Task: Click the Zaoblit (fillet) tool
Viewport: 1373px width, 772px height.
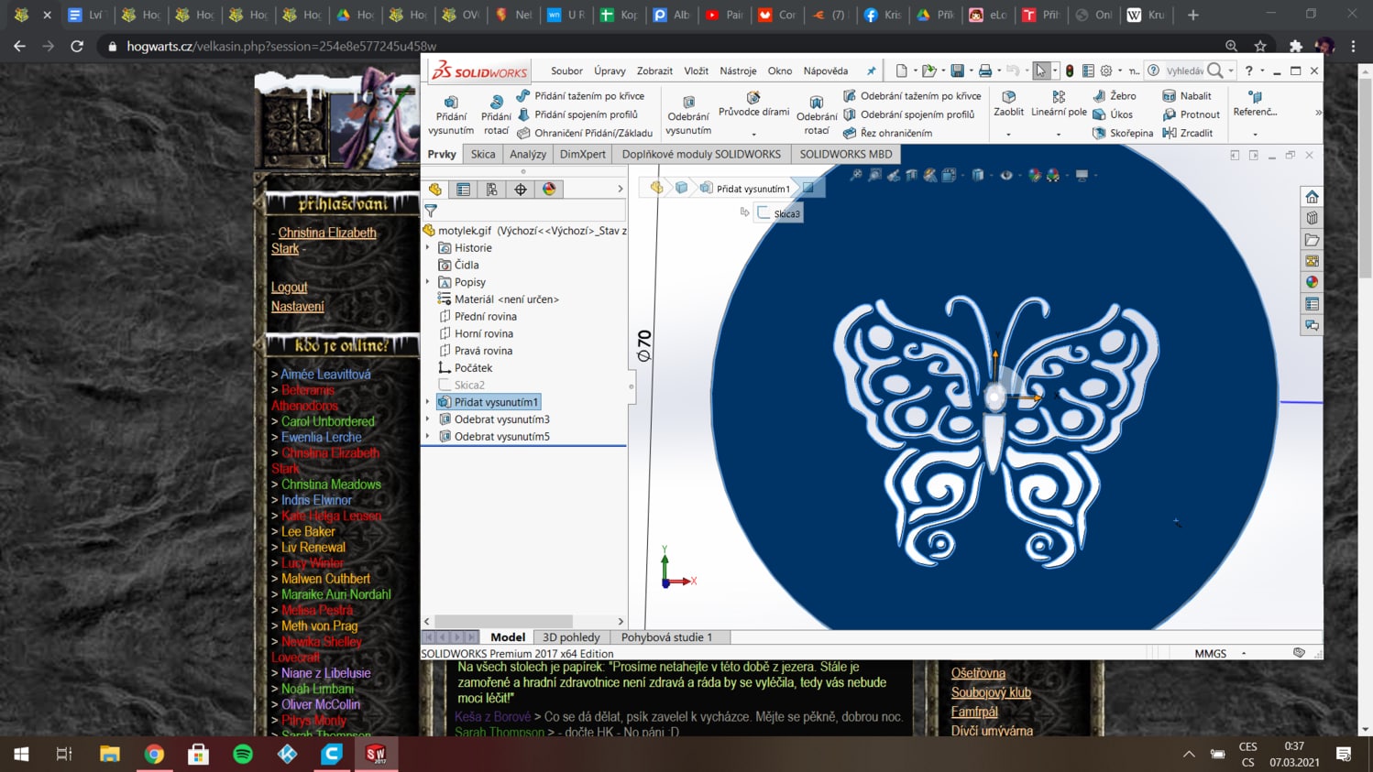Action: pyautogui.click(x=1008, y=104)
